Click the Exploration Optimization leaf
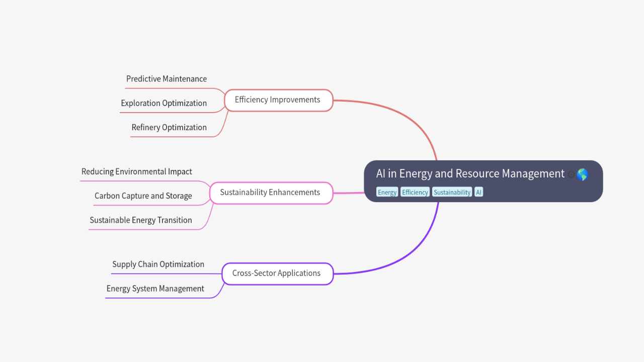Image resolution: width=644 pixels, height=362 pixels. click(x=164, y=103)
